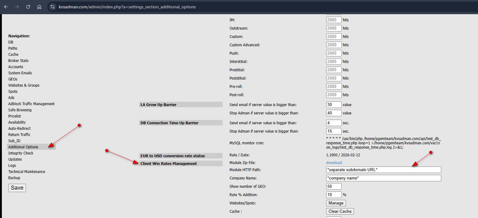The height and width of the screenshot is (218, 478).
Task: Open Spots navigation item
Action: (13, 92)
